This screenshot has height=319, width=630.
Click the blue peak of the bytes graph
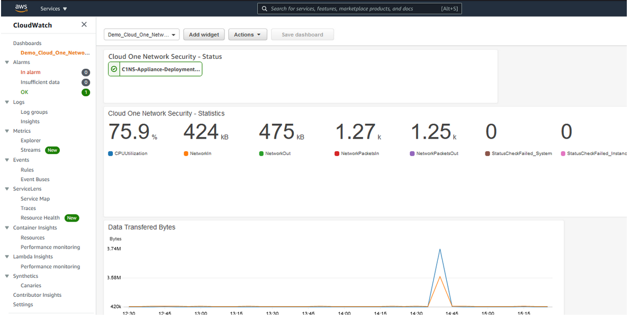coord(440,250)
